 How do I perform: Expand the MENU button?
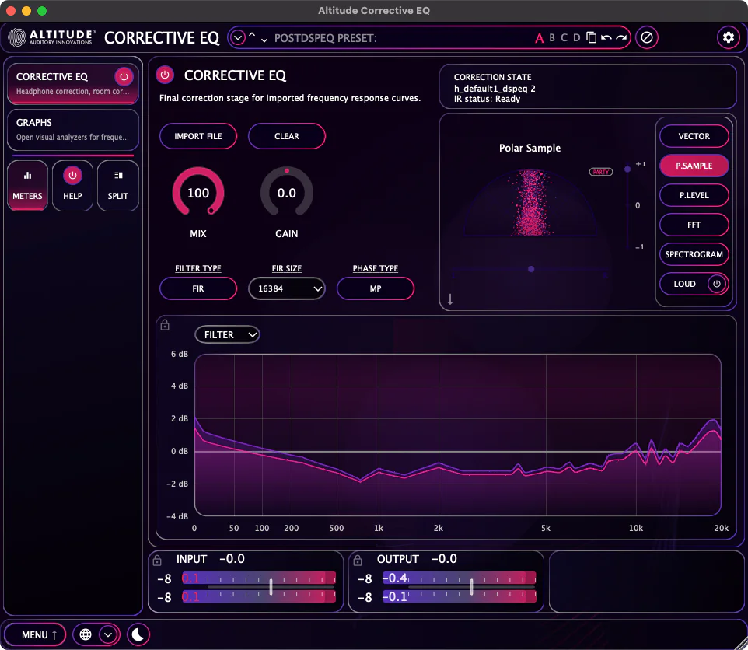[x=35, y=634]
